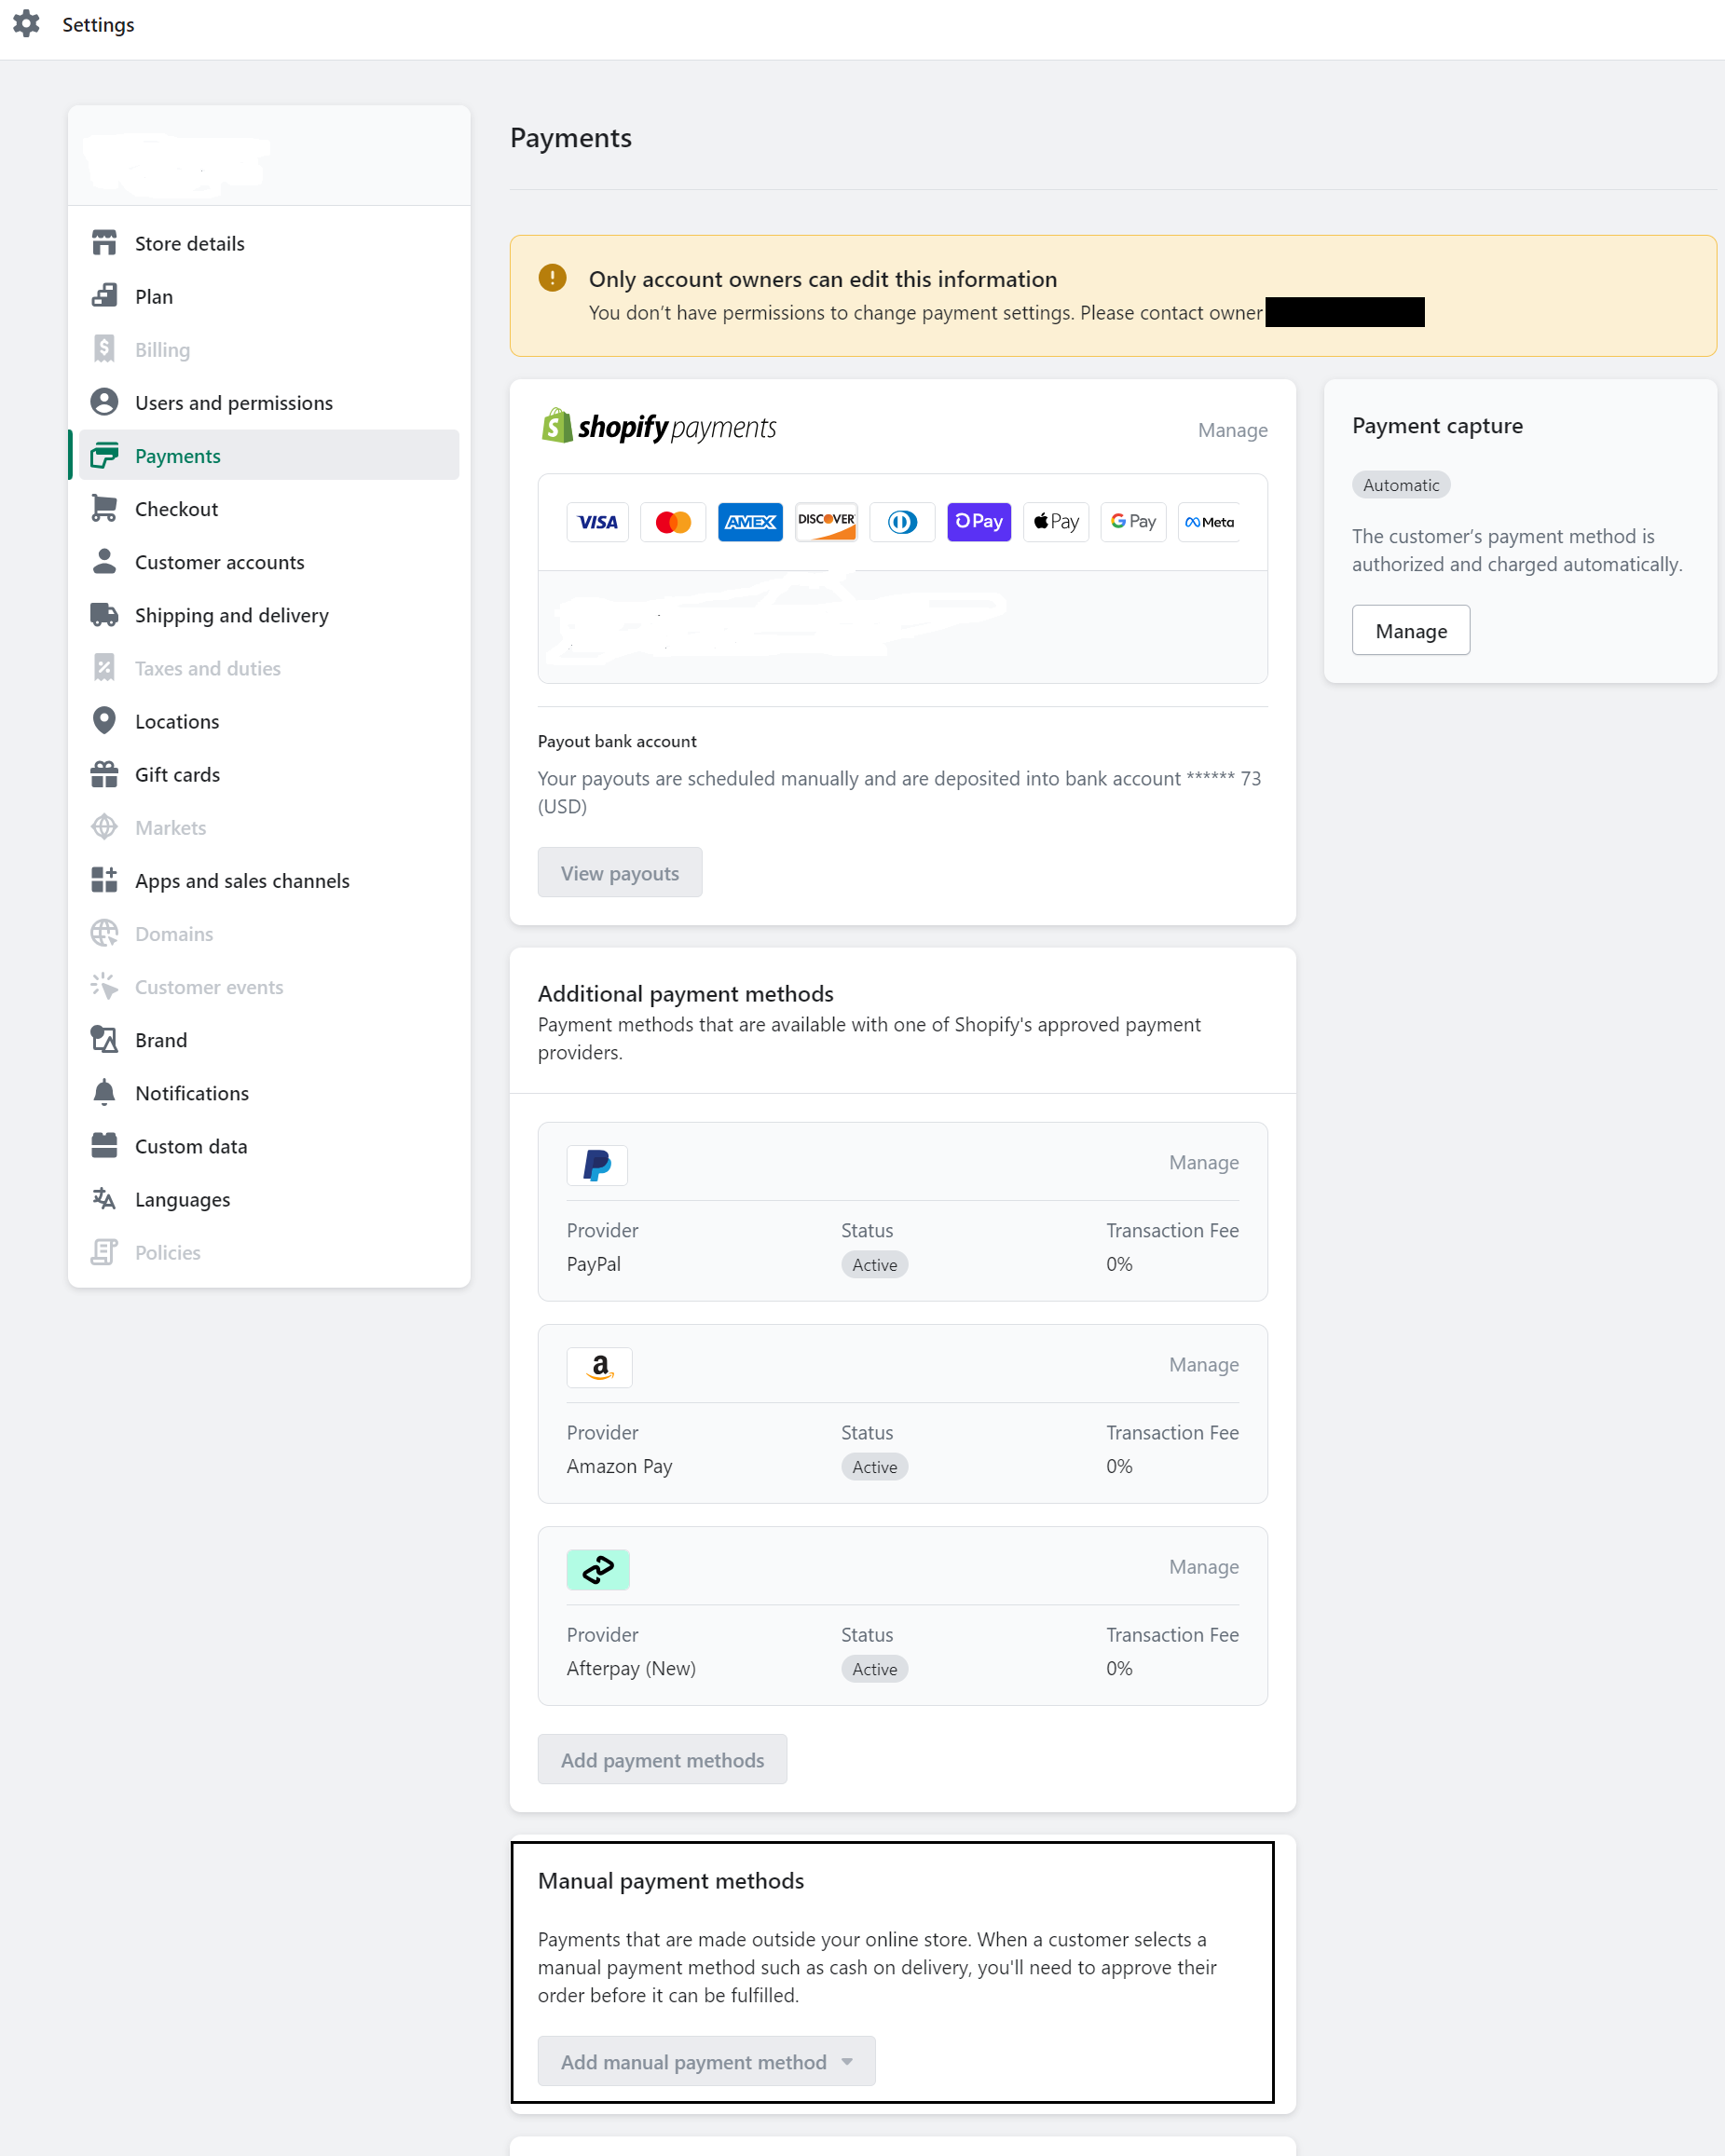Click Manage under Payment capture

click(x=1410, y=630)
